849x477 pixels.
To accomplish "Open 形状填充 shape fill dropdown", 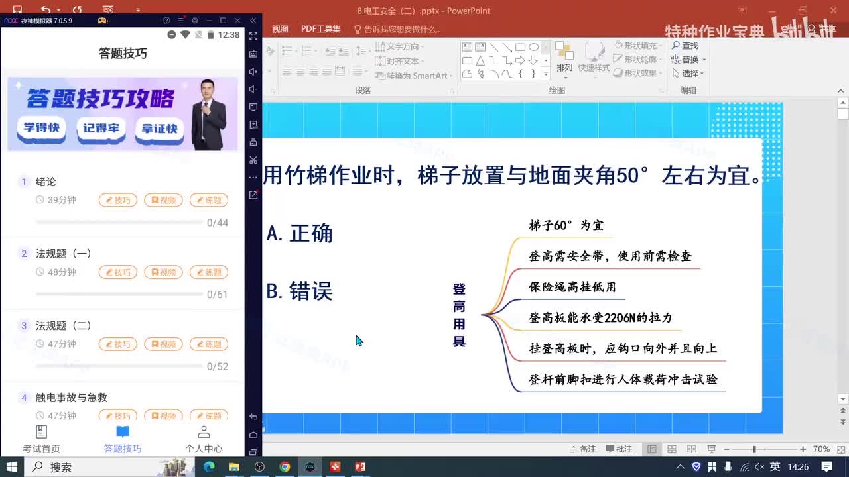I will [637, 46].
